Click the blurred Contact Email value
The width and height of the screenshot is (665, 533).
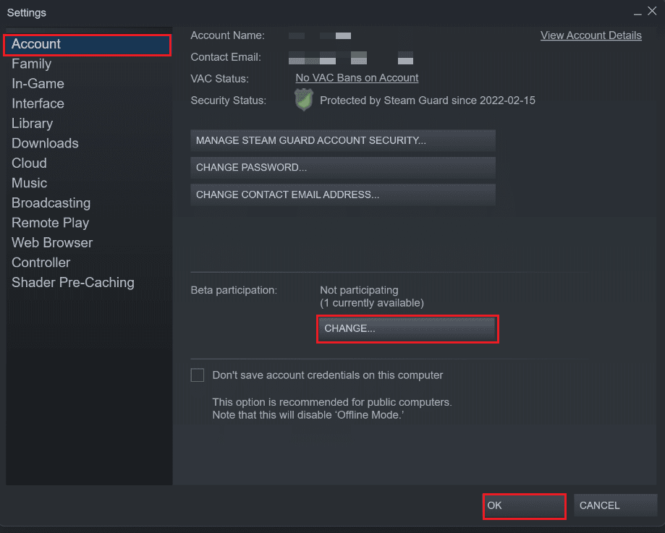click(351, 58)
